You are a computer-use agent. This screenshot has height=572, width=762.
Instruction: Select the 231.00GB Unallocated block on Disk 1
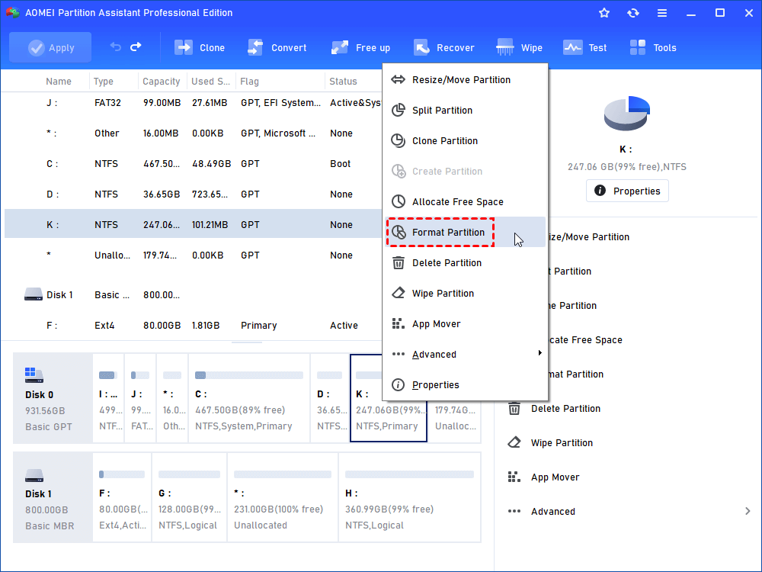coord(283,497)
